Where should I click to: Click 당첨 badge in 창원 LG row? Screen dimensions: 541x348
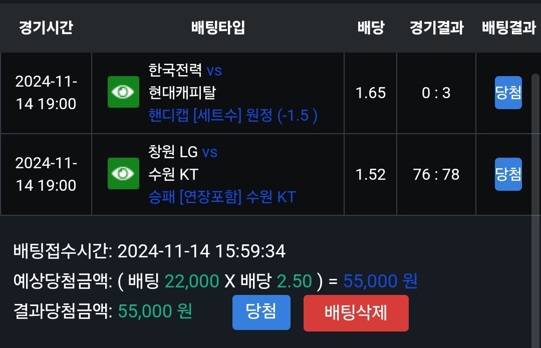click(508, 174)
